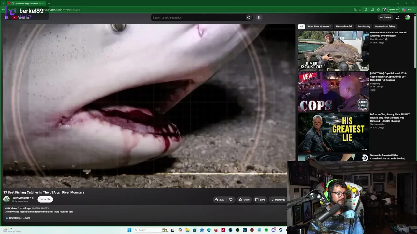Click the video player shark frame
The width and height of the screenshot is (417, 234).
(149, 106)
